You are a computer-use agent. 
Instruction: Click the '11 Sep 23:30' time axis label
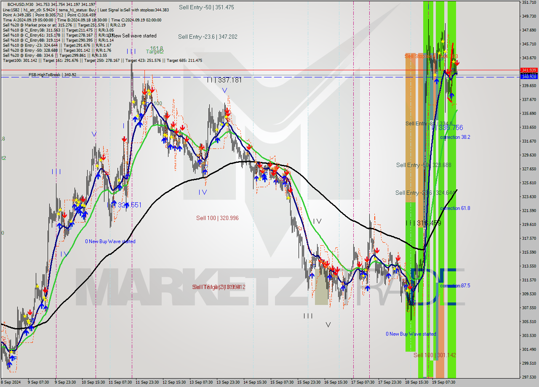pos(147,382)
